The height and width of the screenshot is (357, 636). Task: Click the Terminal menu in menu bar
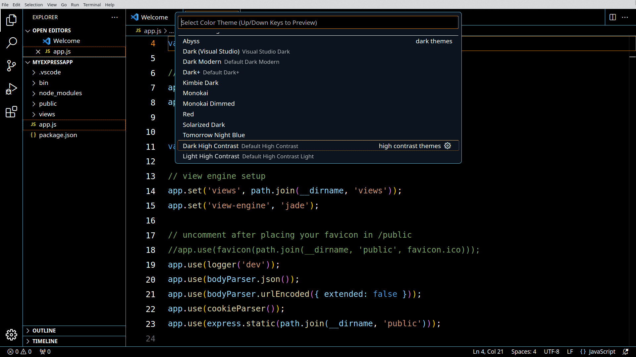tap(92, 4)
